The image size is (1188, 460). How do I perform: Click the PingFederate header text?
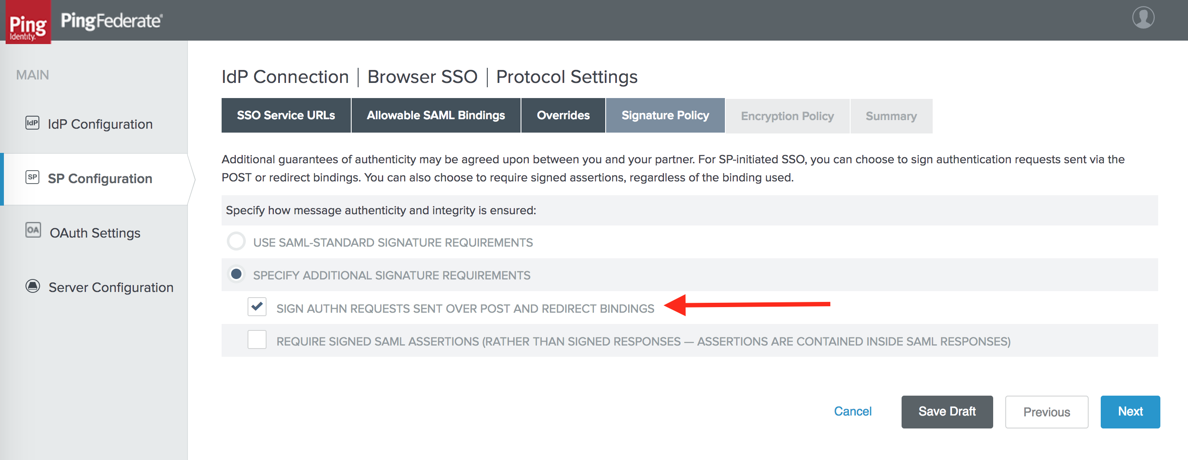click(x=111, y=20)
